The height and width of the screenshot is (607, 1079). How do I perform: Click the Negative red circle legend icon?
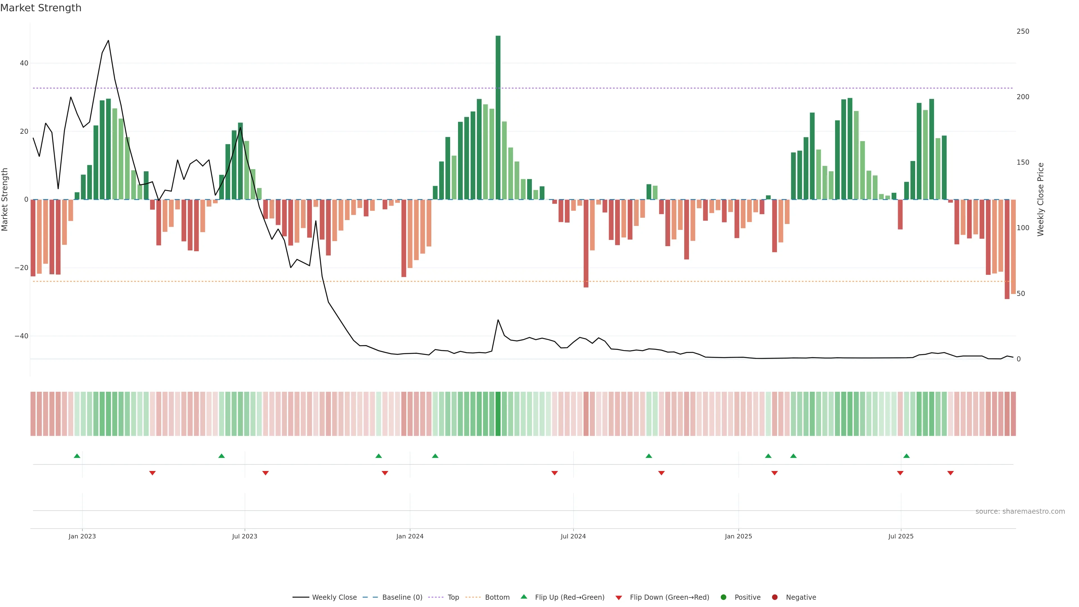pos(774,597)
